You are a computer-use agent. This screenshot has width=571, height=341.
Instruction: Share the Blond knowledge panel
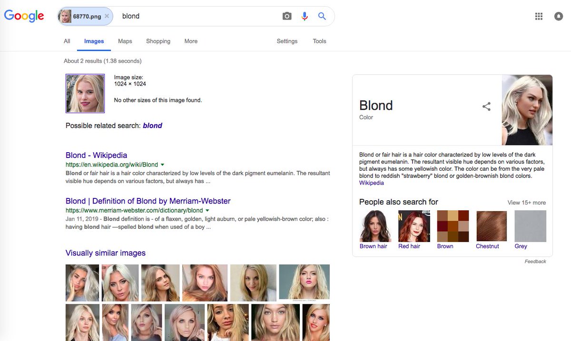click(x=486, y=107)
